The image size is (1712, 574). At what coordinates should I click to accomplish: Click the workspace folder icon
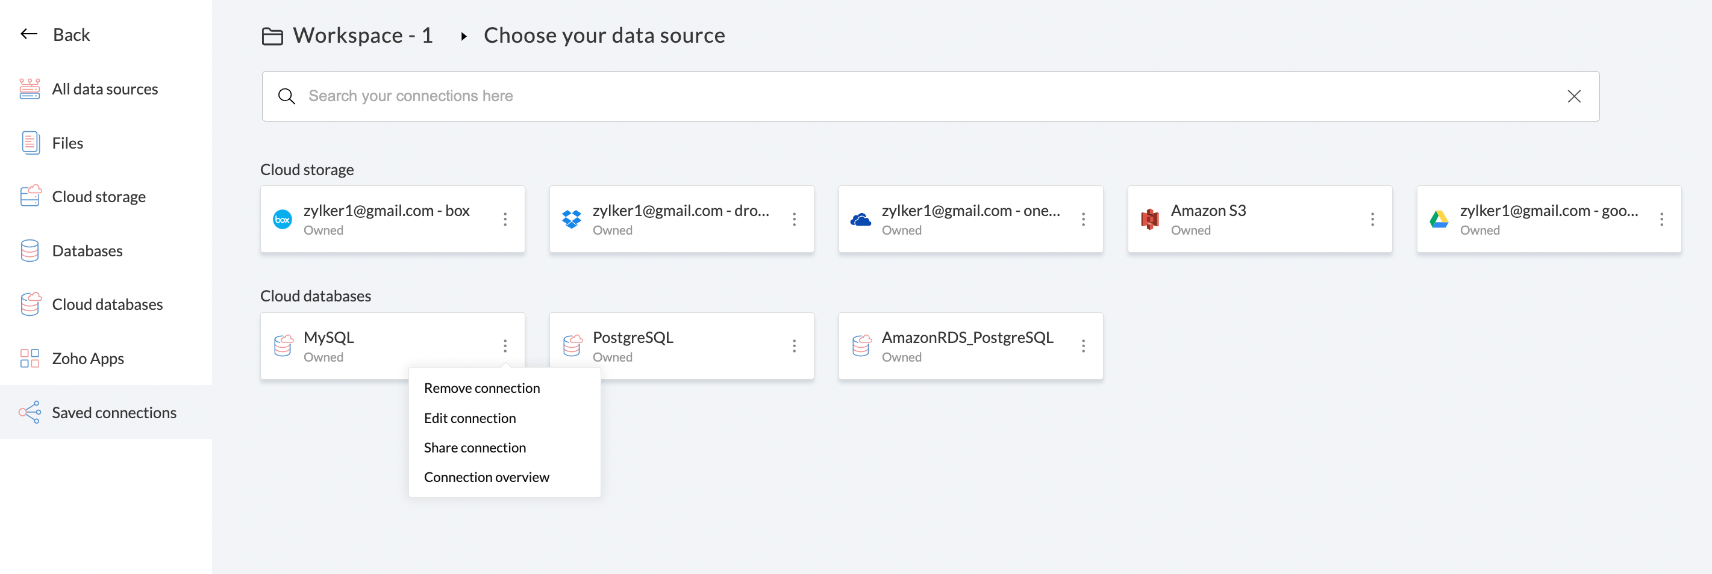272,36
